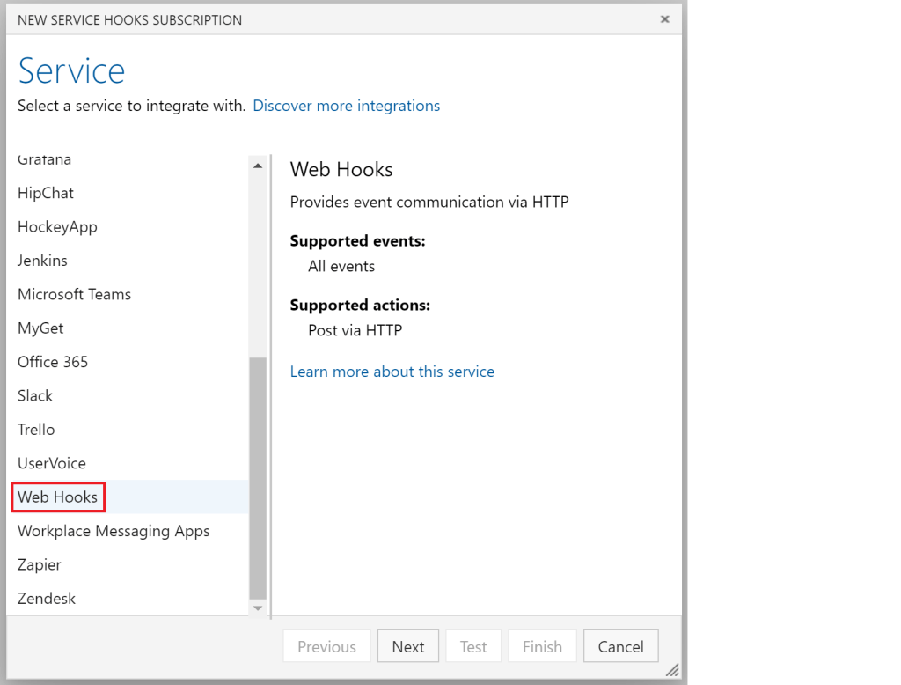Choose Workplace Messaging Apps
Screen dimensions: 901x685
pos(114,531)
